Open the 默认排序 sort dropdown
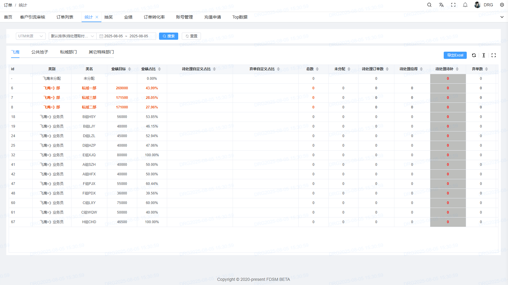 72,36
